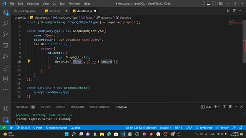Close the bottom panel
Screen dimensions: 246x138
tap(241, 107)
